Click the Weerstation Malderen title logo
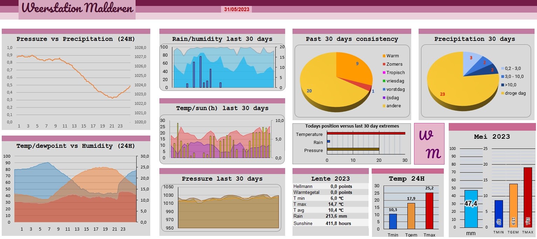The image size is (537, 239). point(77,8)
